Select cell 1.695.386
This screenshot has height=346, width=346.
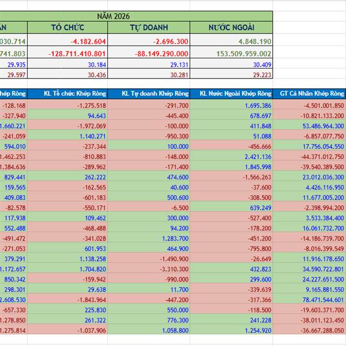coord(231,104)
